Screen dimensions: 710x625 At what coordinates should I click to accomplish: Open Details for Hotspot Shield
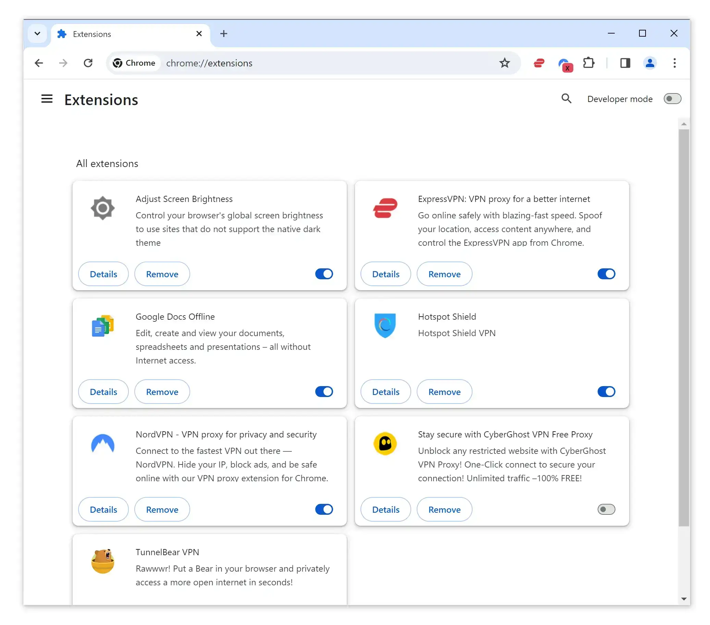(386, 392)
